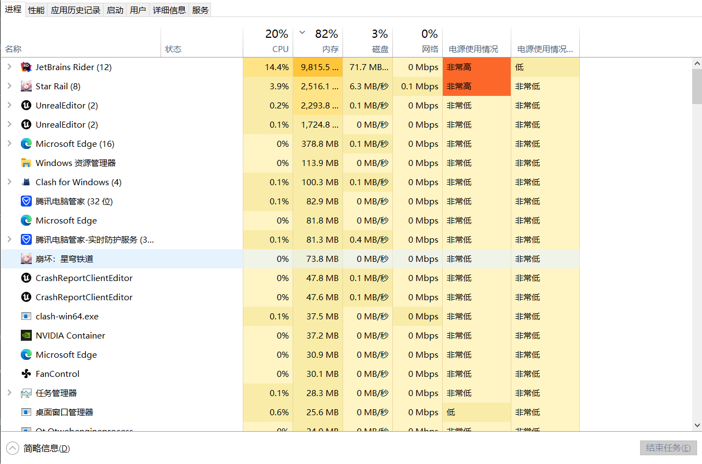
Task: Click the scrollbar up arrow
Action: pyautogui.click(x=697, y=62)
